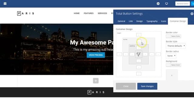Click the border right input field

point(152,54)
